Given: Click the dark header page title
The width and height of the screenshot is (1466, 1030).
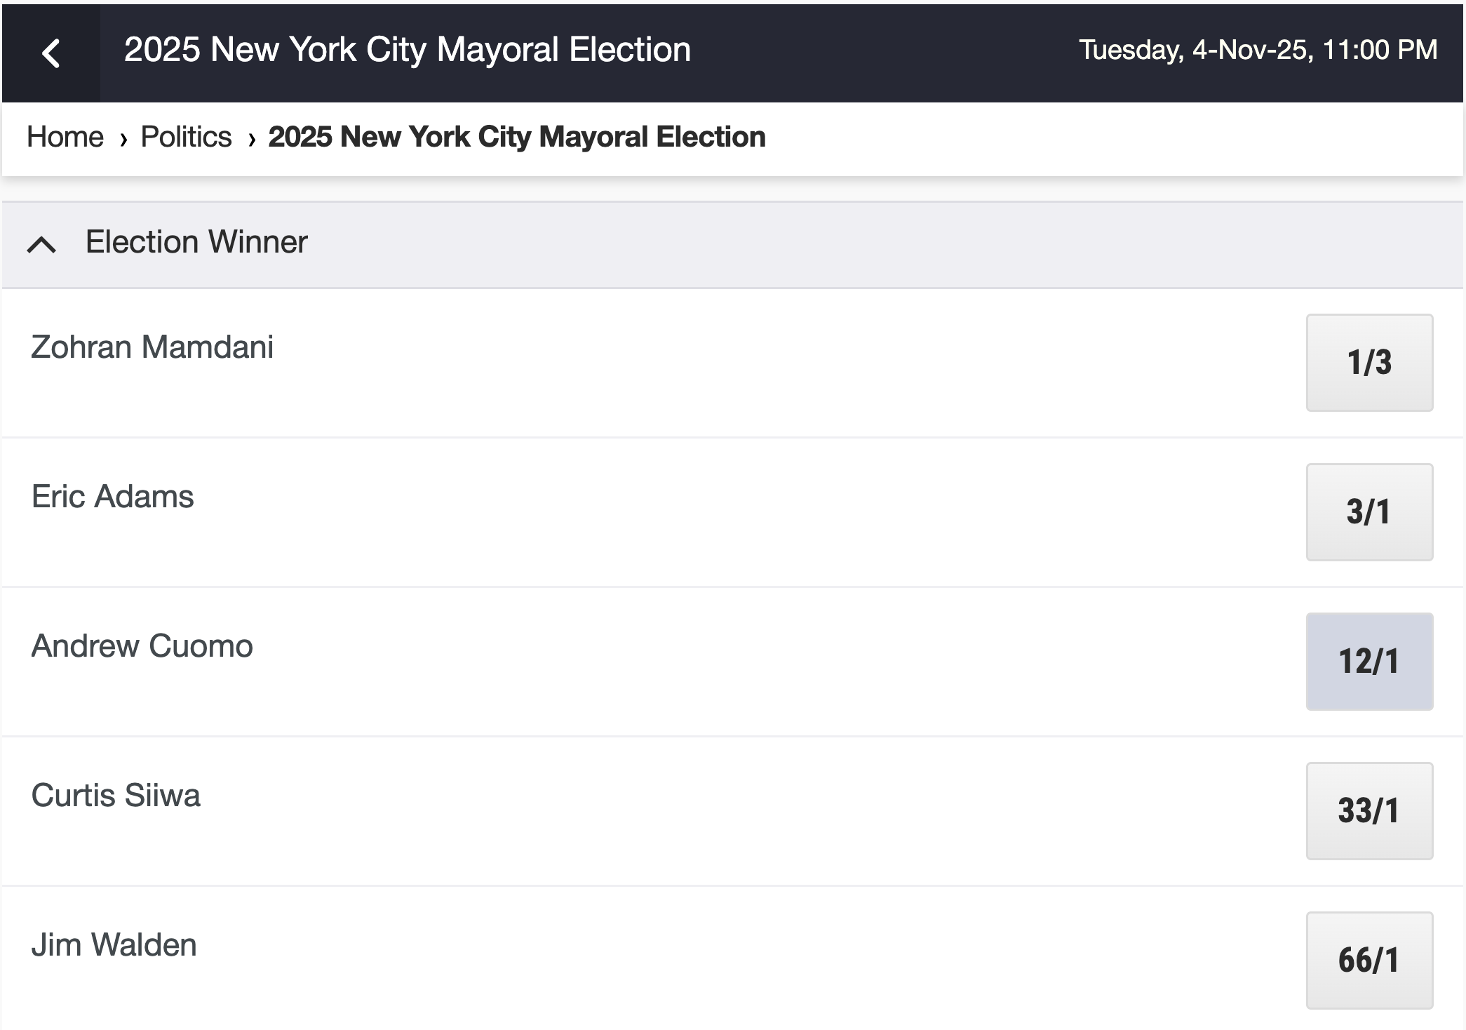Looking at the screenshot, I should [x=407, y=50].
